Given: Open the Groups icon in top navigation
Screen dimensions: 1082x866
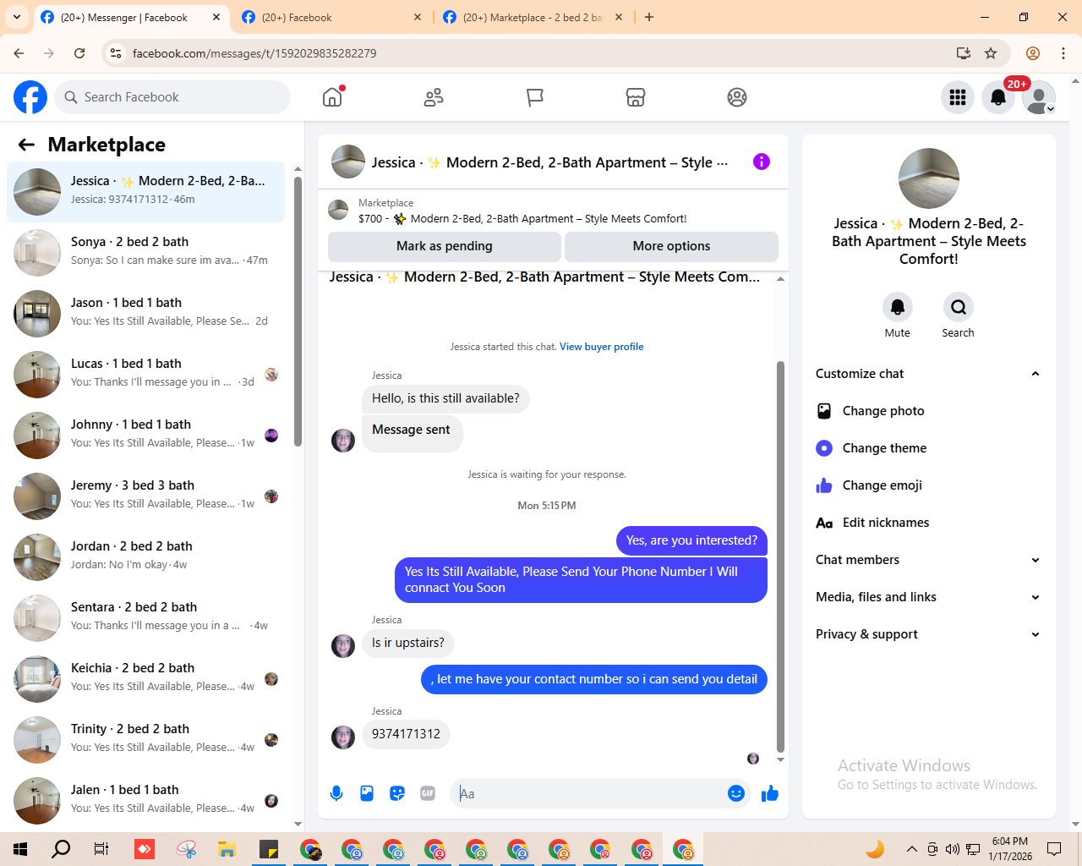Looking at the screenshot, I should pyautogui.click(x=737, y=97).
